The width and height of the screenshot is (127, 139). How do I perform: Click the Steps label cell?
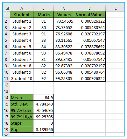pyautogui.click(x=22, y=123)
